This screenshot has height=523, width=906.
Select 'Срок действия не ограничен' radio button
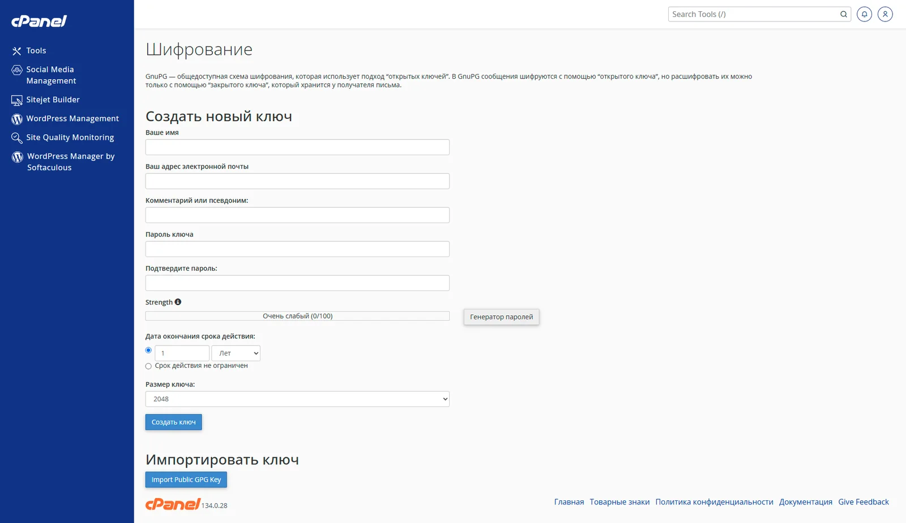click(x=148, y=366)
